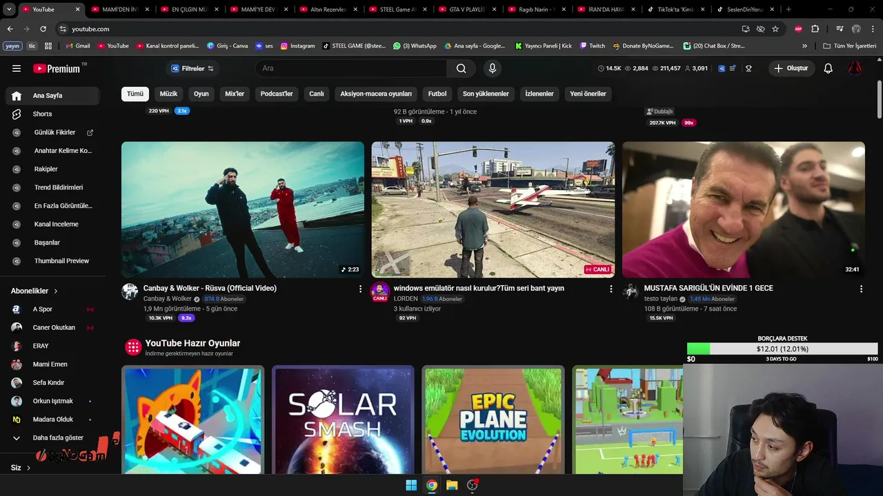
Task: Go to Ana Sayfa home icon
Action: (x=17, y=96)
